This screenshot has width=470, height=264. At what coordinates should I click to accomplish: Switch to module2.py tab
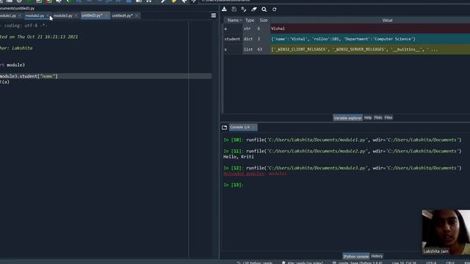pyautogui.click(x=35, y=15)
